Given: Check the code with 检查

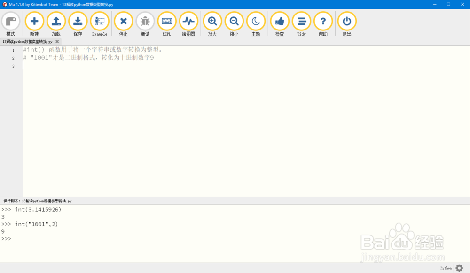Looking at the screenshot, I should pyautogui.click(x=280, y=24).
